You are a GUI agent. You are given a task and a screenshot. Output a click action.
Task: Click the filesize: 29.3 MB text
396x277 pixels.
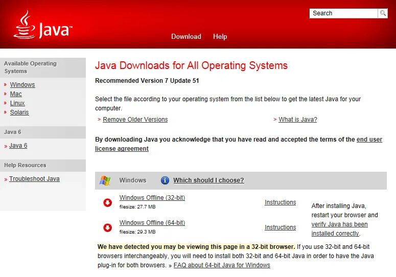tap(137, 232)
